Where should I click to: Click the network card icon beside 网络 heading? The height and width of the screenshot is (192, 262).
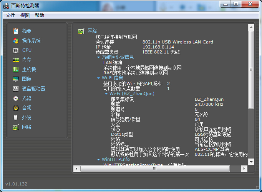81,31
